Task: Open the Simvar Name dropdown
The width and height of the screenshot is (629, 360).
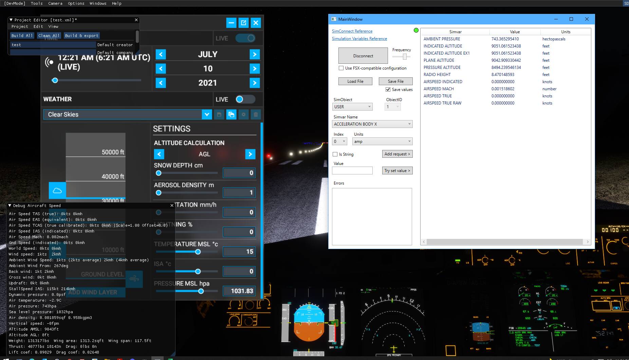Action: coord(372,124)
